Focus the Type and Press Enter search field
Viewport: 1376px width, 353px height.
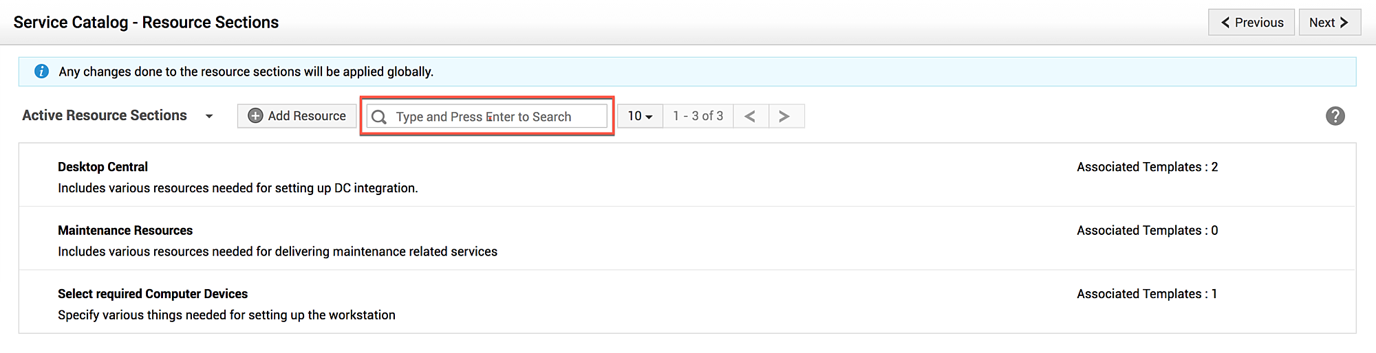click(495, 117)
